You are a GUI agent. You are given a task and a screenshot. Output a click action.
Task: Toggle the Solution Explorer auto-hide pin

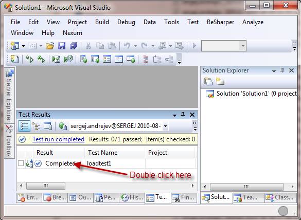click(282, 70)
